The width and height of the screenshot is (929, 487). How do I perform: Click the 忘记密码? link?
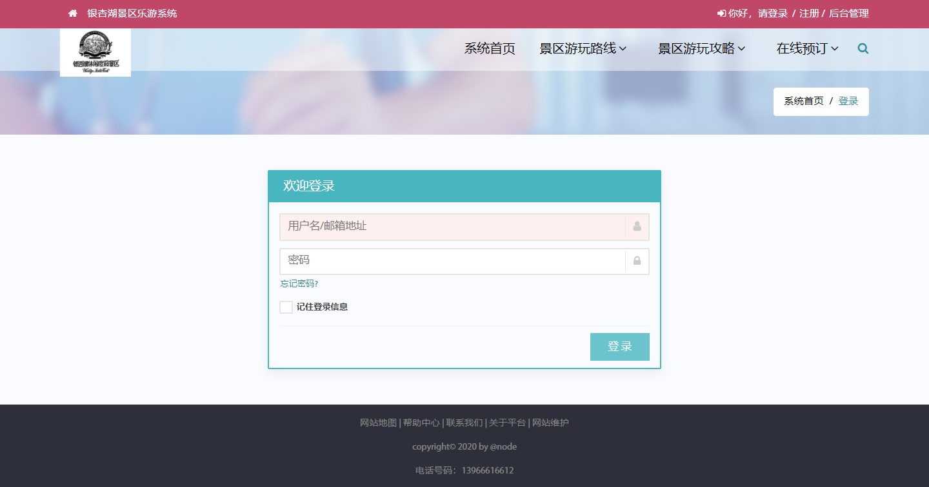pyautogui.click(x=299, y=284)
